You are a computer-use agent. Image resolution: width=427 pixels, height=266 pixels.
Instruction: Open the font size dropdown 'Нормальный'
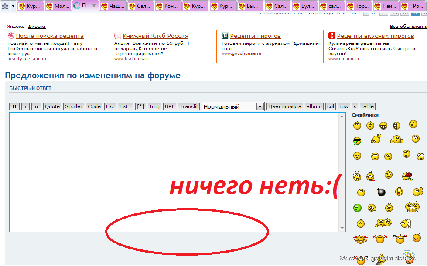point(233,106)
